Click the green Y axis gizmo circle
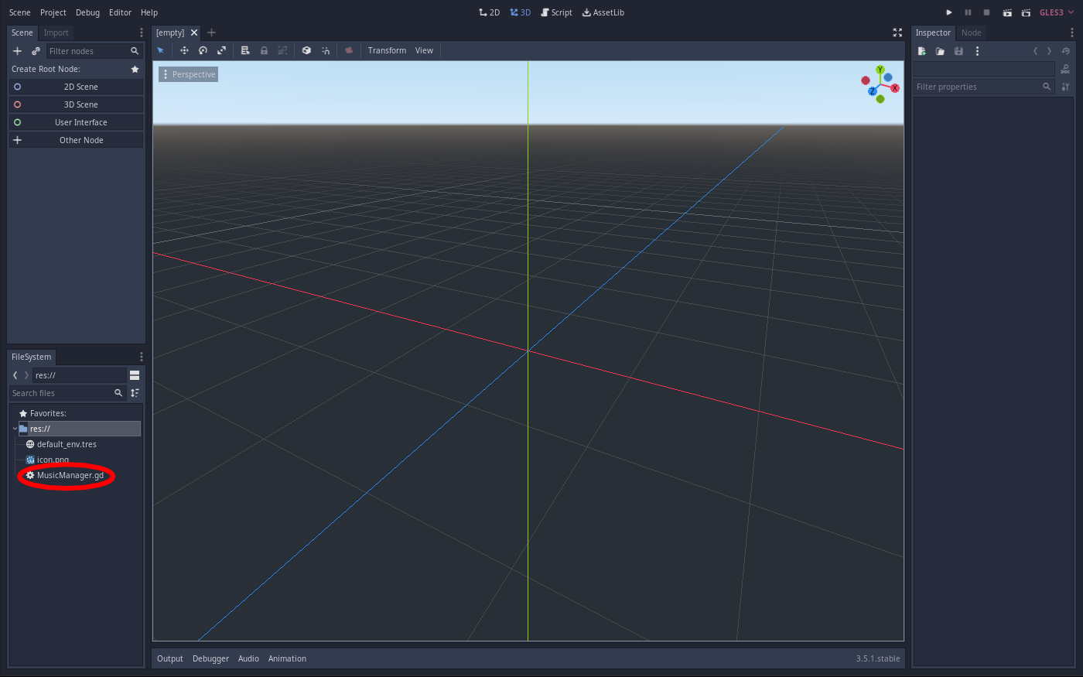The width and height of the screenshot is (1083, 677). pos(880,70)
